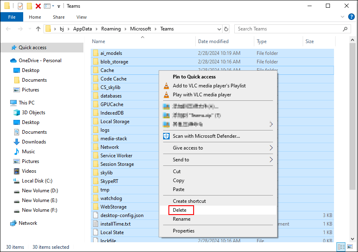Click inside the Search Teams box

pyautogui.click(x=292, y=29)
